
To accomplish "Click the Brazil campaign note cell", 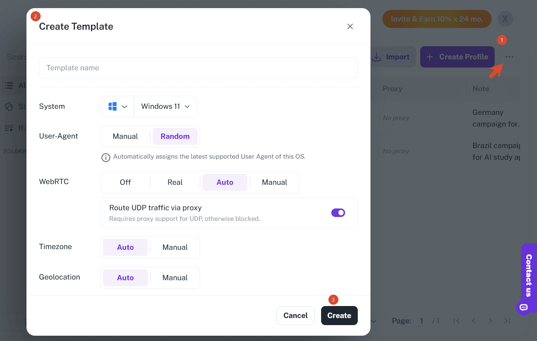I will 496,151.
